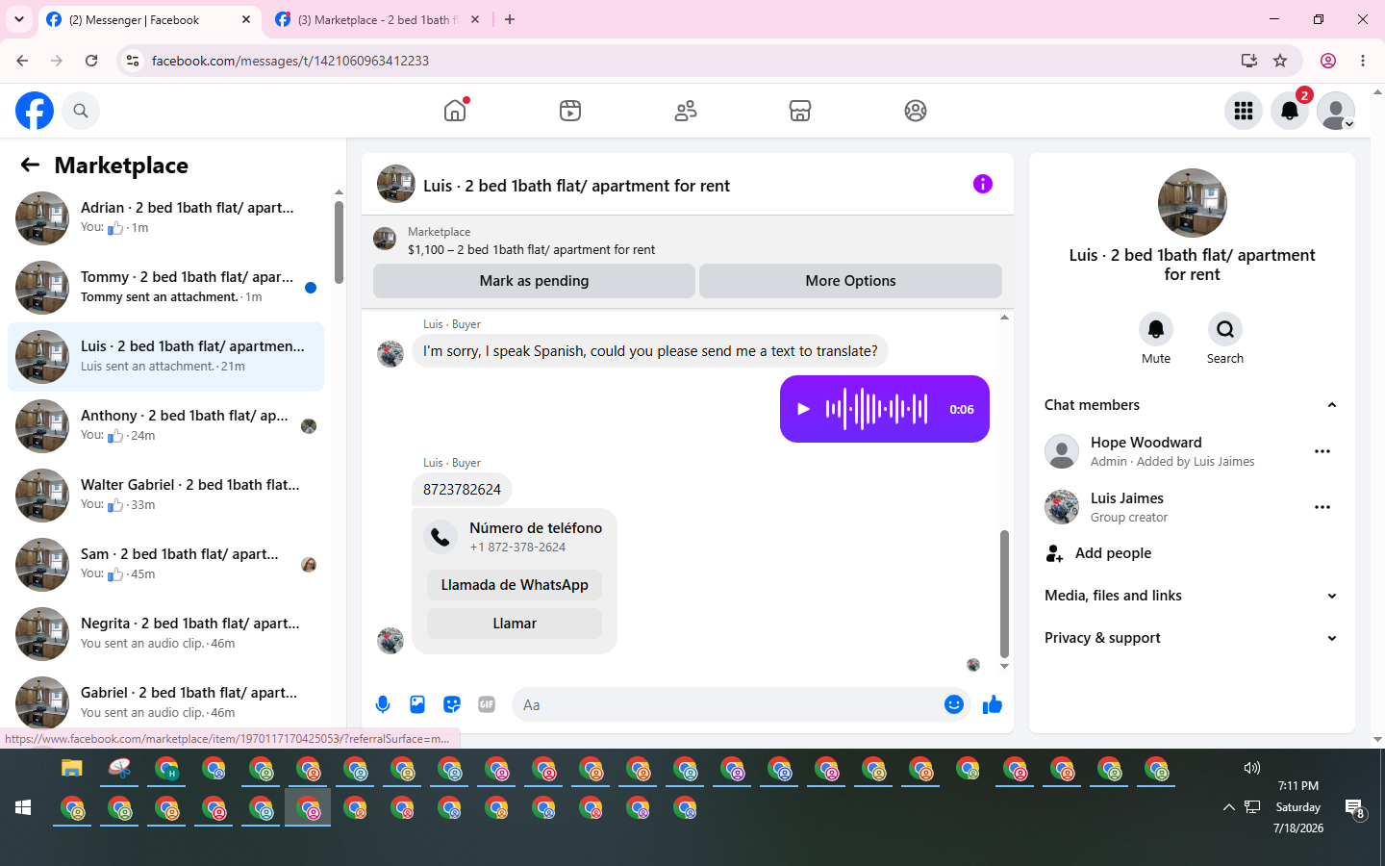Open Gabriel's conversation

[165, 701]
